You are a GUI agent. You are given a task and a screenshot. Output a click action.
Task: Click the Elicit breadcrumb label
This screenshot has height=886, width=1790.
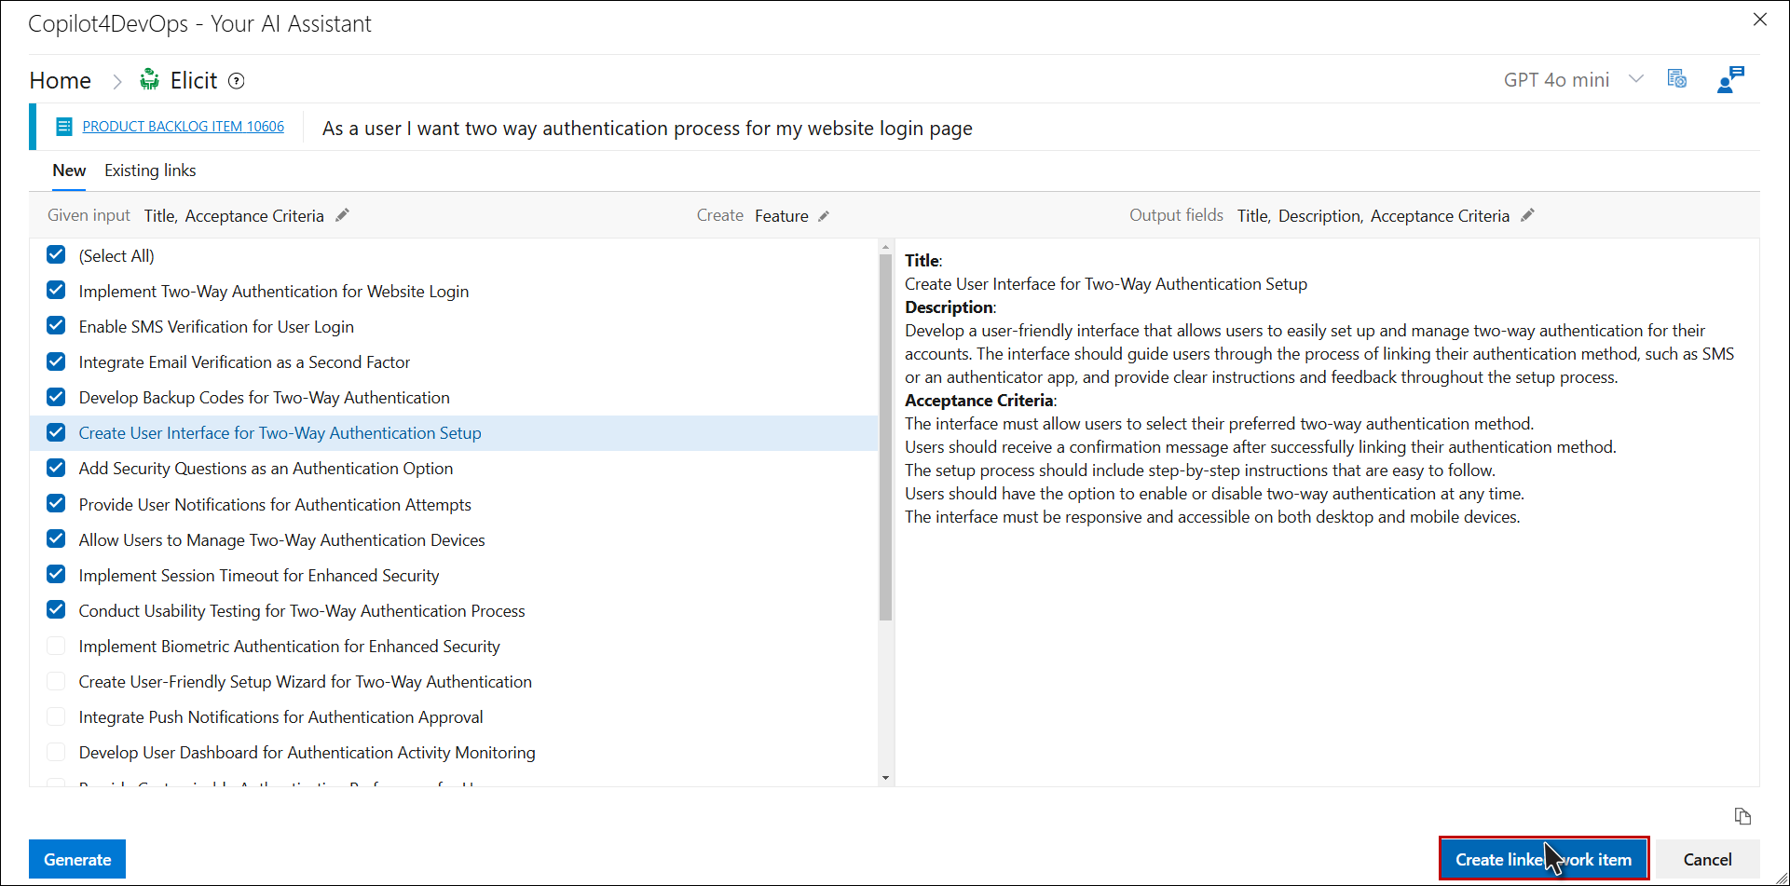pyautogui.click(x=194, y=81)
